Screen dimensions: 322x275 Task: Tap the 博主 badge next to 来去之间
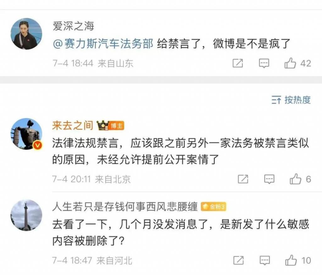(116, 126)
